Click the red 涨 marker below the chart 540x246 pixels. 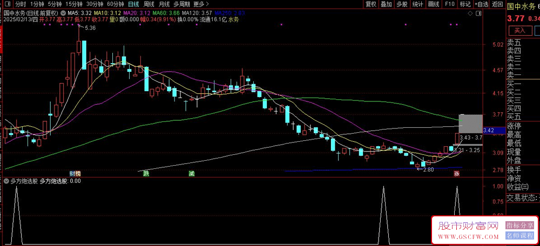(x=457, y=174)
